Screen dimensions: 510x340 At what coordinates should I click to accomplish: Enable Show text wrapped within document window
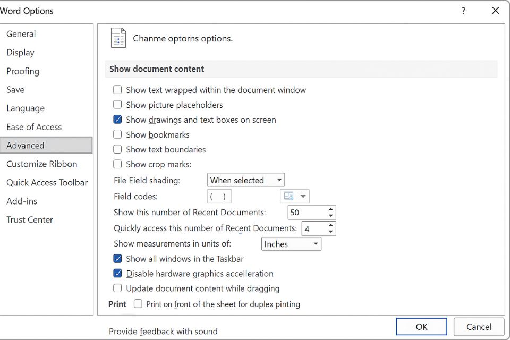coord(117,90)
